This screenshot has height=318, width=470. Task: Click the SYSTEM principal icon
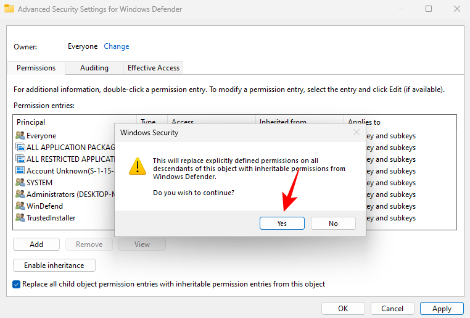20,183
